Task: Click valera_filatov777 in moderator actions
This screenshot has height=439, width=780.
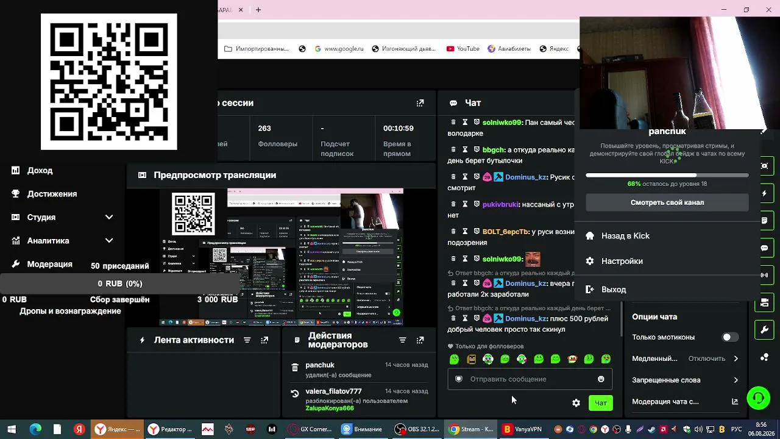Action: click(x=333, y=391)
